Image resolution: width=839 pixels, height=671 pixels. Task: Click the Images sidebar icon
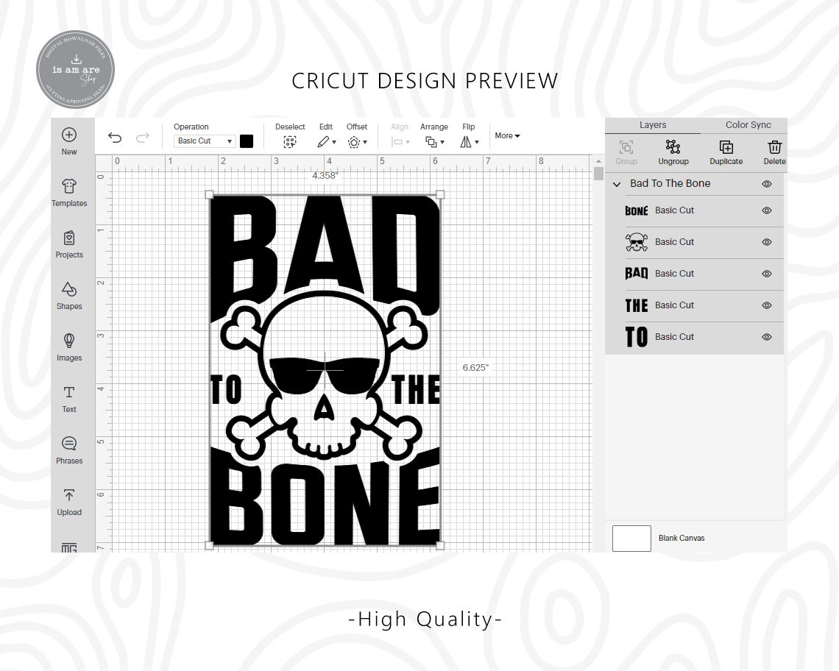69,347
